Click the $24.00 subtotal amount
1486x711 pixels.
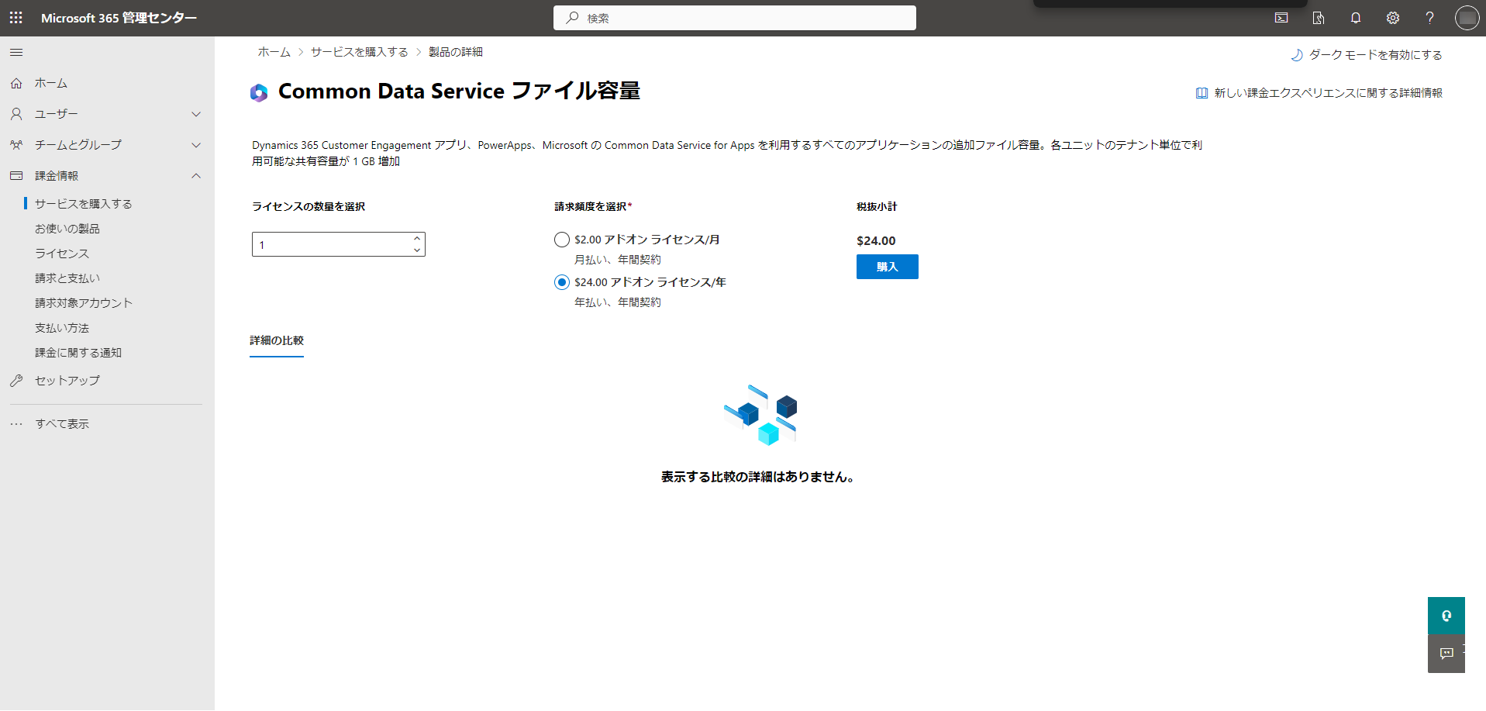tap(876, 241)
